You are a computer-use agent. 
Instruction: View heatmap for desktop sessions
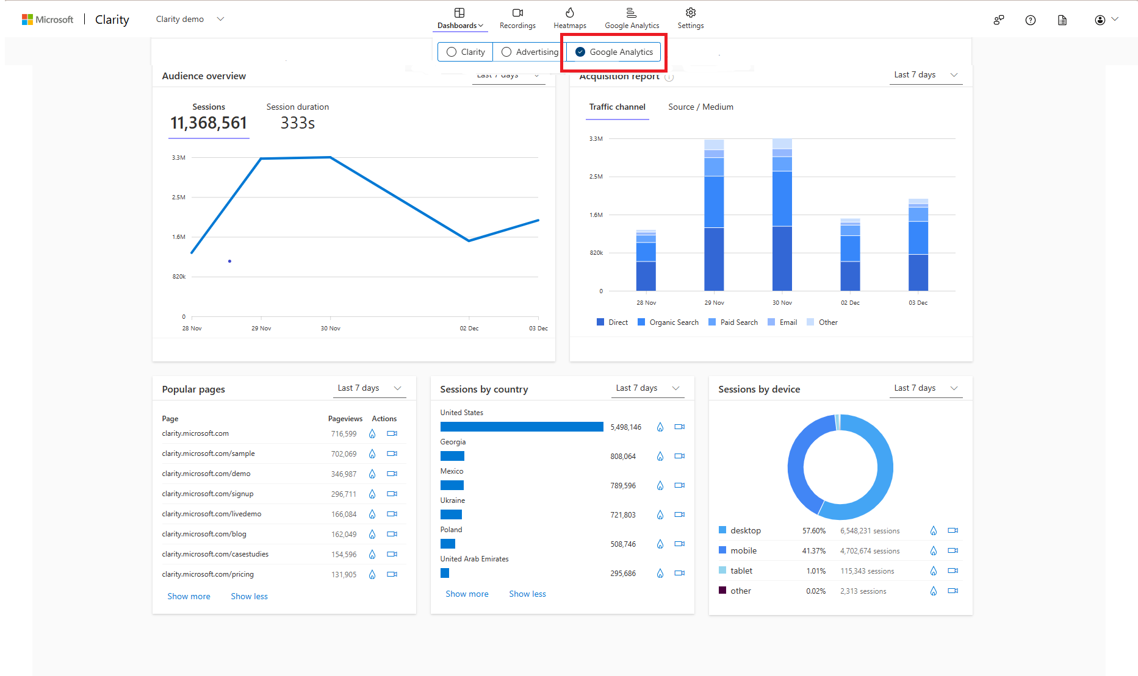coord(933,530)
